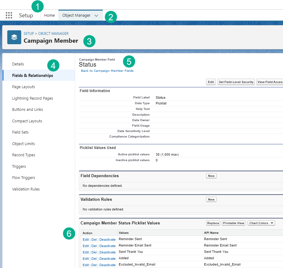Deactivate the Reminder Sent picklist value
The width and height of the screenshot is (283, 268).
108,239
